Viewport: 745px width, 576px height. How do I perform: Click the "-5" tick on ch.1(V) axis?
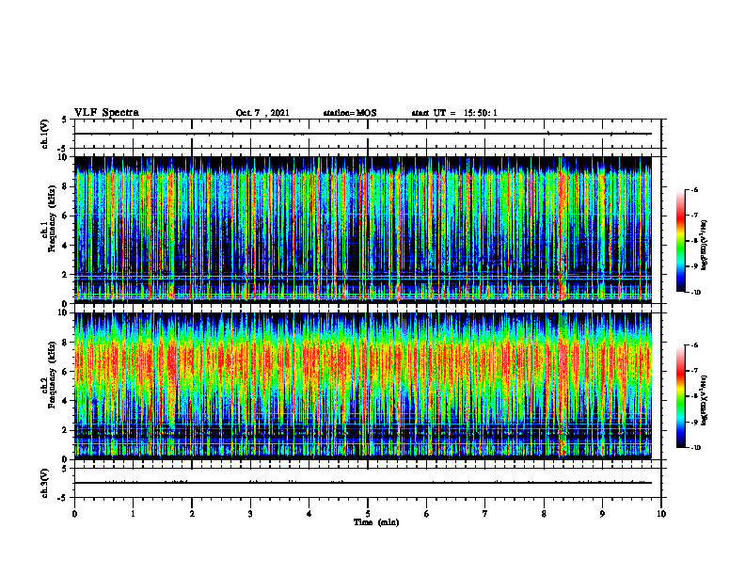point(63,149)
